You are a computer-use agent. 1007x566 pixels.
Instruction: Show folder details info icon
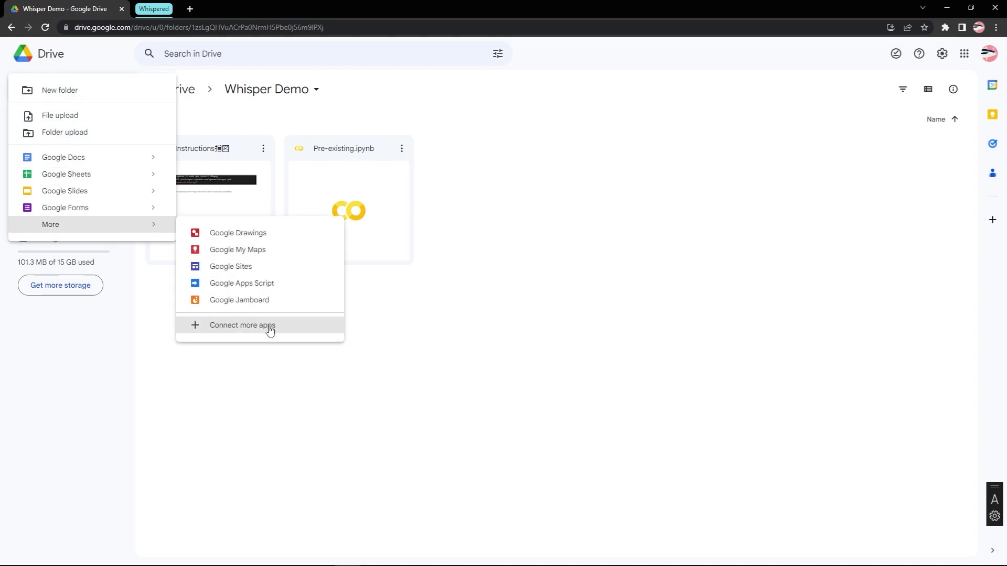(953, 89)
